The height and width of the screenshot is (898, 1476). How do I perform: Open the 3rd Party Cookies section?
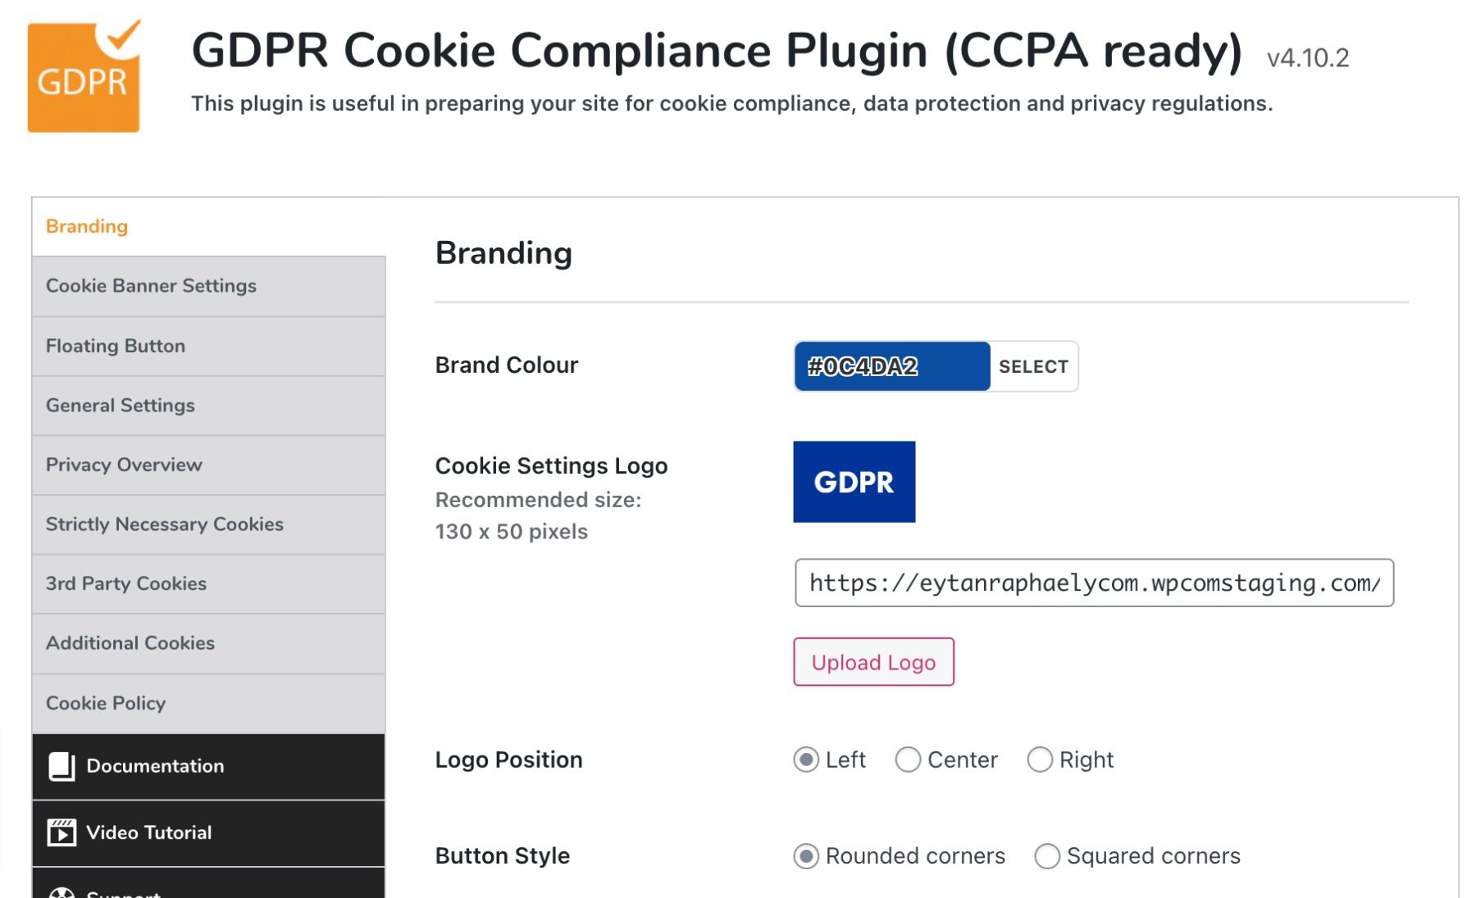coord(125,583)
